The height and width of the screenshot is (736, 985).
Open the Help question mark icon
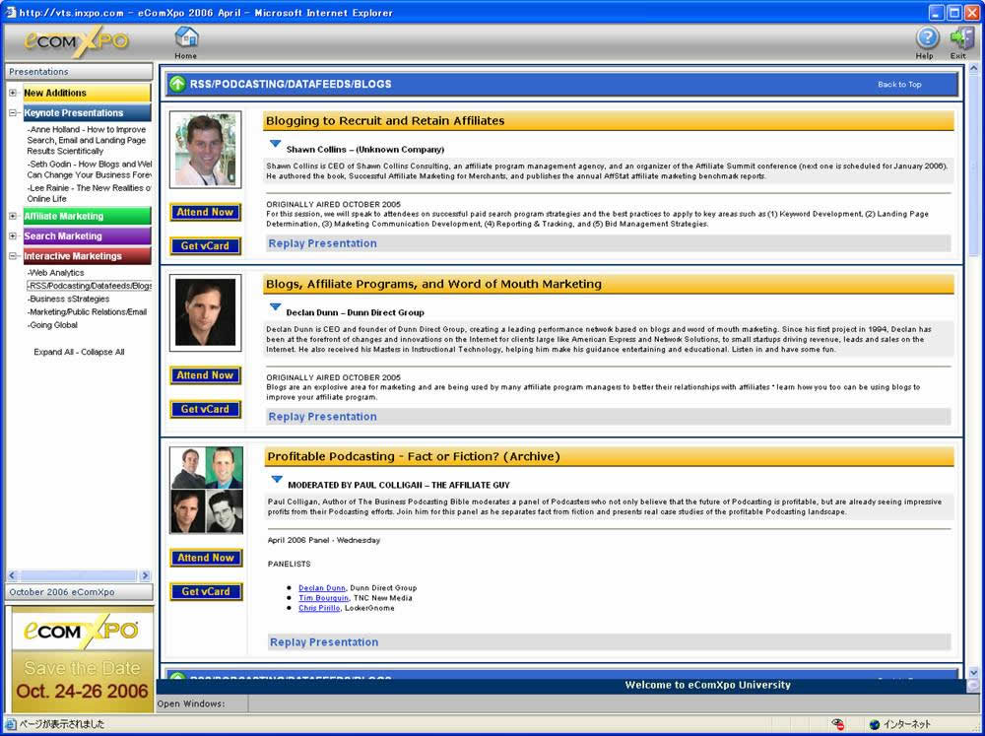tap(927, 38)
